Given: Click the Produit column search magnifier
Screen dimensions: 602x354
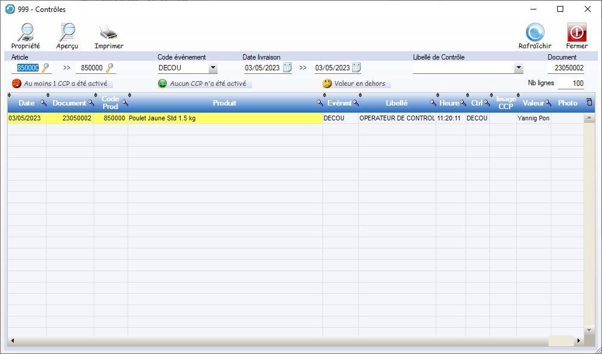Looking at the screenshot, I should pos(320,103).
